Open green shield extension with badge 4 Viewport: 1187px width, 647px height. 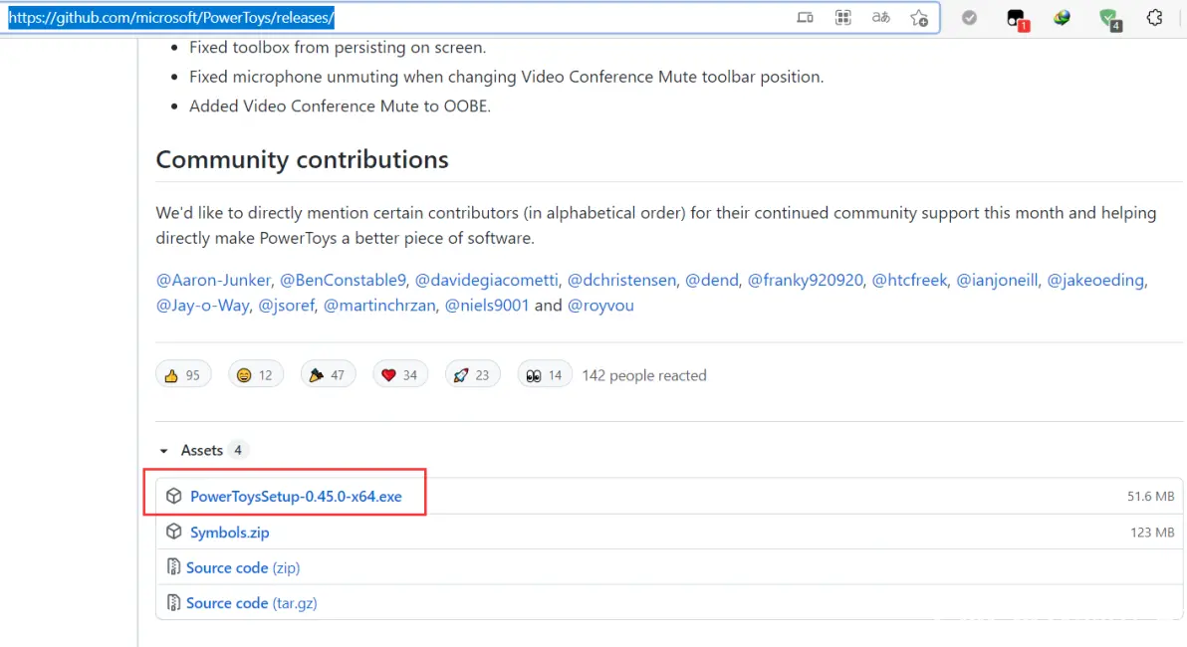pyautogui.click(x=1109, y=19)
